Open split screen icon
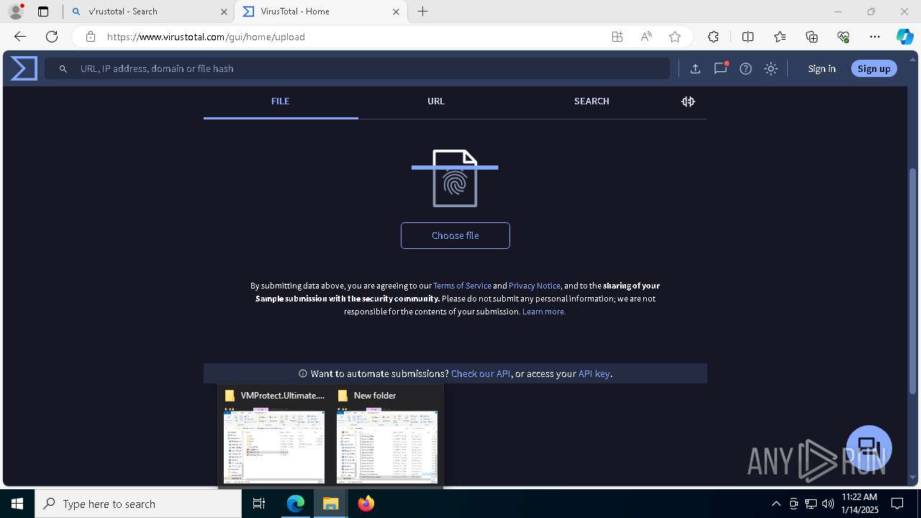921x518 pixels. tap(748, 37)
